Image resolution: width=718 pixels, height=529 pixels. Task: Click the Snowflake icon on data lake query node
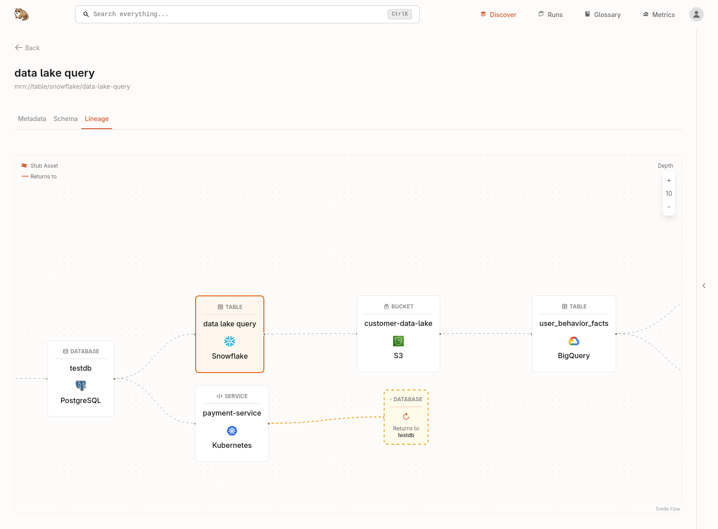229,341
